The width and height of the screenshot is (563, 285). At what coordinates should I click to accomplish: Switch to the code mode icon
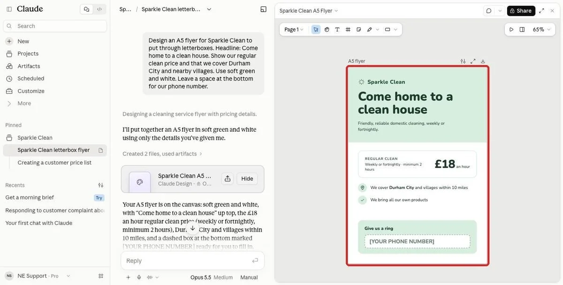99,9
